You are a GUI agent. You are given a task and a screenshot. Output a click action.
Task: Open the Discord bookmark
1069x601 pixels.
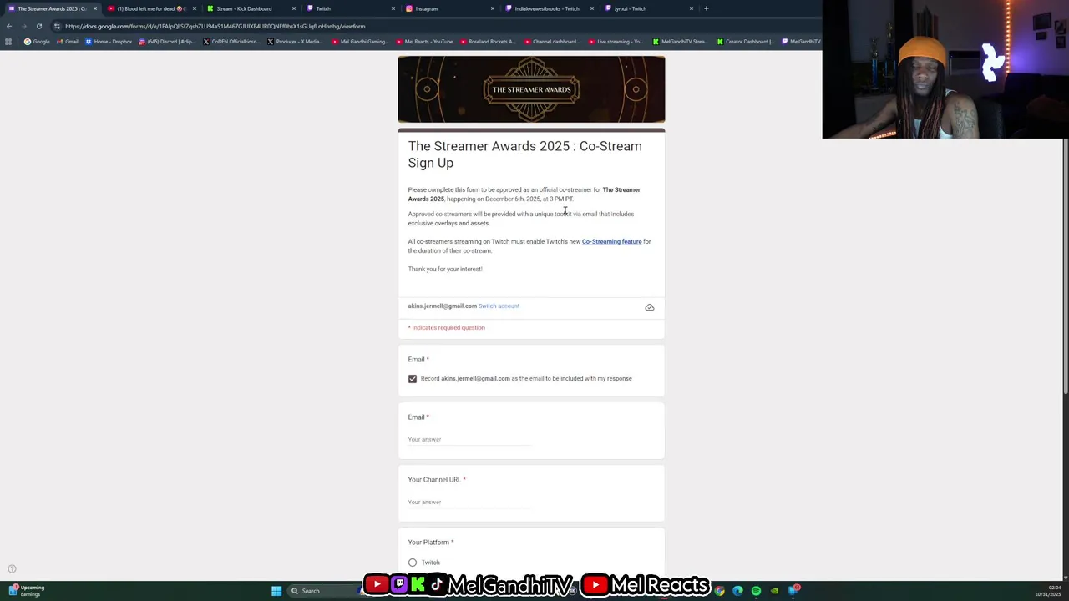pyautogui.click(x=167, y=42)
